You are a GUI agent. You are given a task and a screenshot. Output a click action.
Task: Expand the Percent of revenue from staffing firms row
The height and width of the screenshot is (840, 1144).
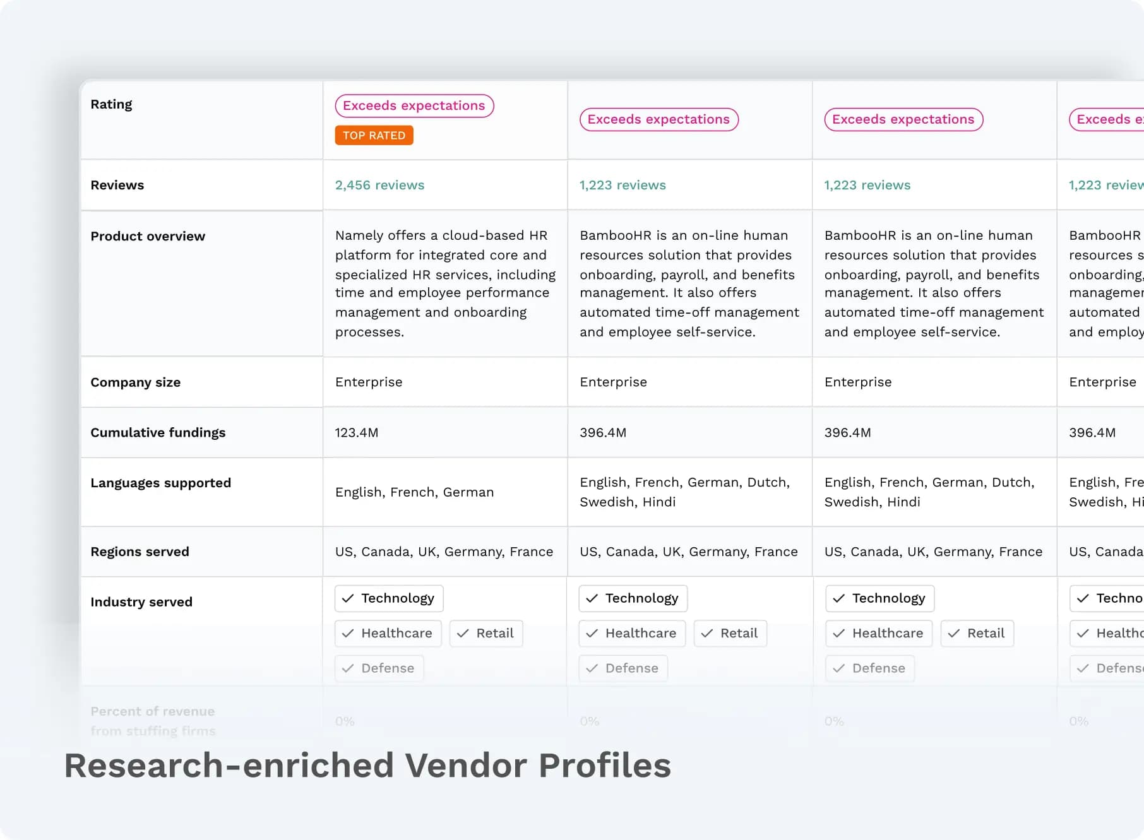152,720
